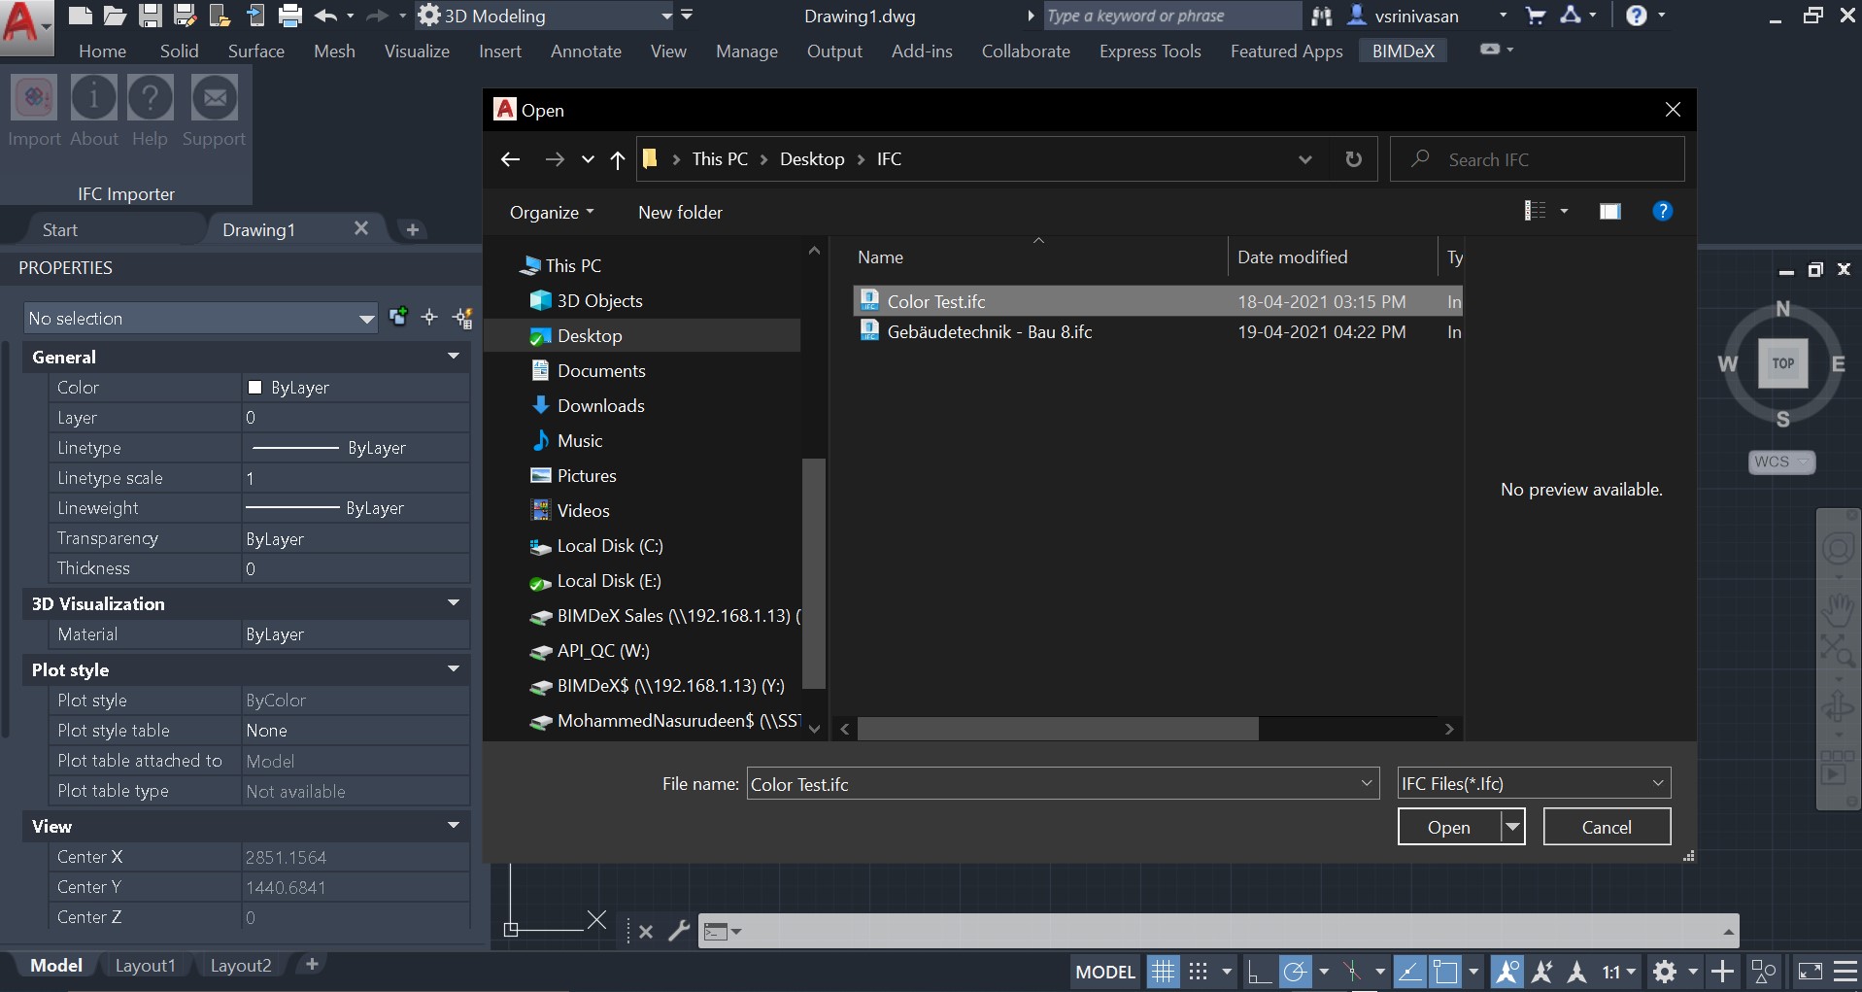The height and width of the screenshot is (992, 1862).
Task: Toggle polar tracking in status bar
Action: click(1295, 972)
